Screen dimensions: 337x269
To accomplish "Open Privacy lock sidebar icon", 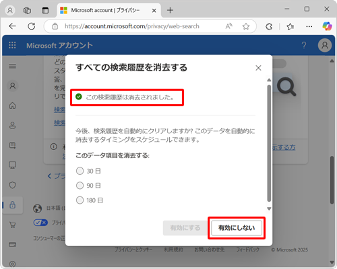I will (x=13, y=205).
